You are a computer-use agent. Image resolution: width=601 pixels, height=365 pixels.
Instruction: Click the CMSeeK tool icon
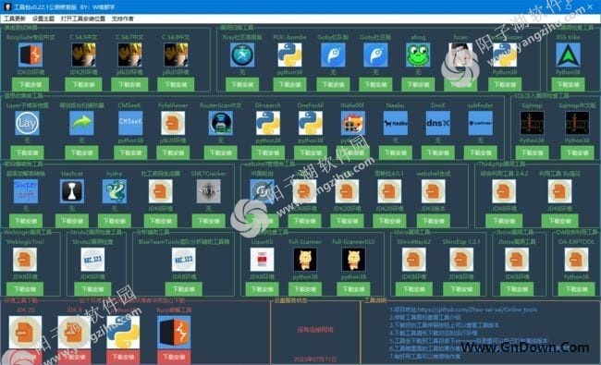[x=130, y=123]
